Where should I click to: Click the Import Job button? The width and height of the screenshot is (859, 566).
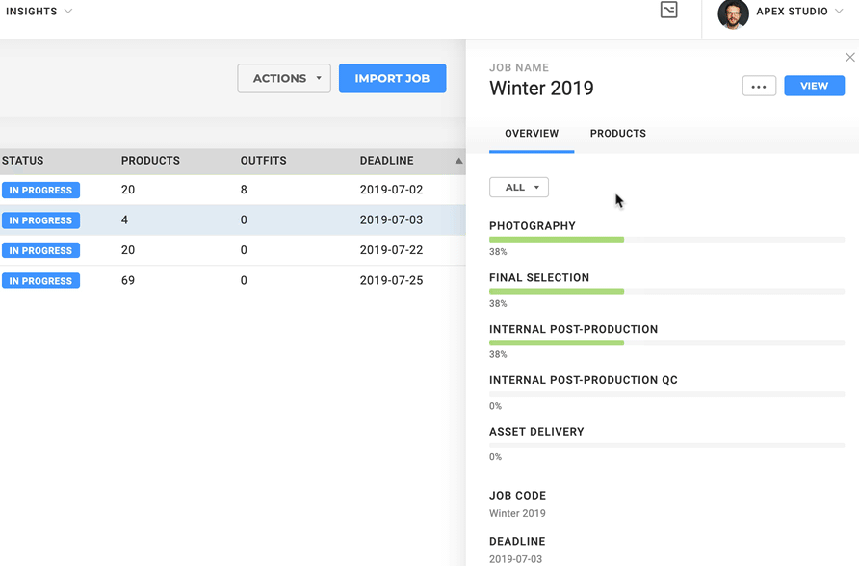[392, 79]
